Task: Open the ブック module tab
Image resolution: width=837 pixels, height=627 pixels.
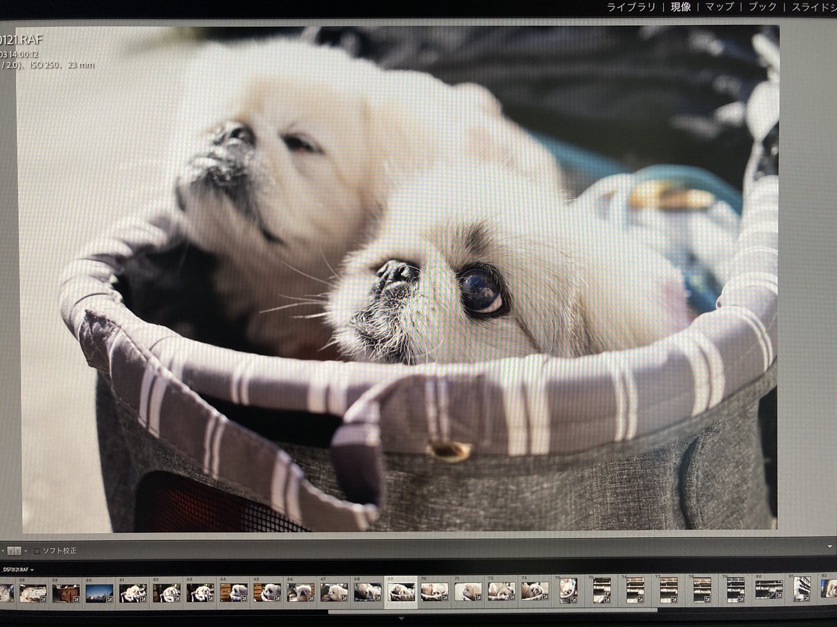Action: pos(762,7)
